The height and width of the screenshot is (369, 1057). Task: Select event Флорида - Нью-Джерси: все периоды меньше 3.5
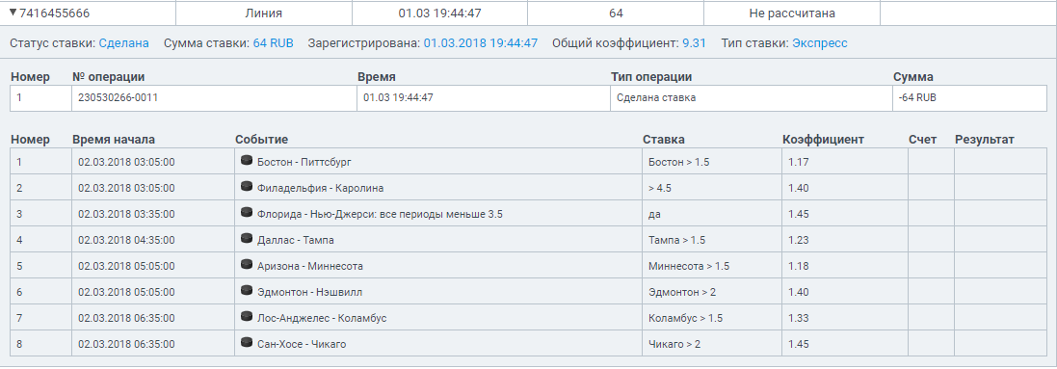(381, 215)
